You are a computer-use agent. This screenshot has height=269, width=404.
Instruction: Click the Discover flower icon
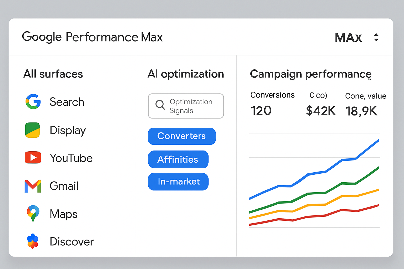(x=33, y=241)
